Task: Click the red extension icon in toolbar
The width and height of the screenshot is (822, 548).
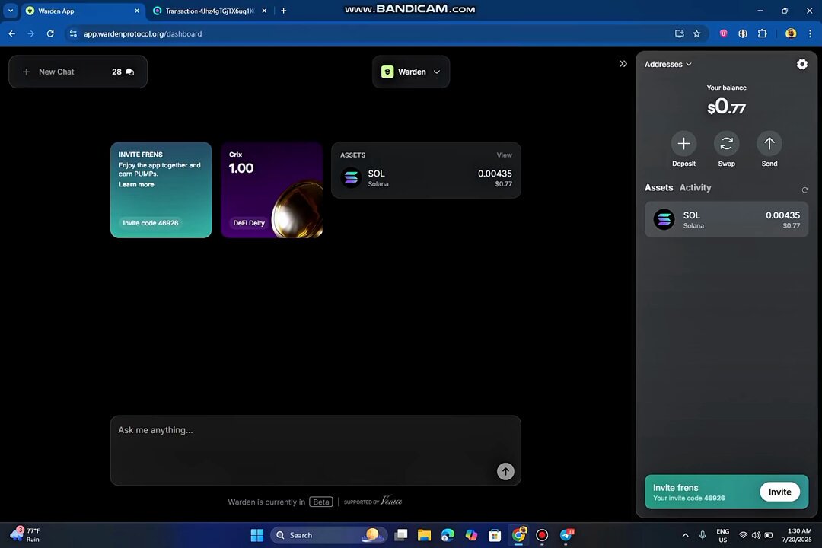Action: (x=724, y=33)
